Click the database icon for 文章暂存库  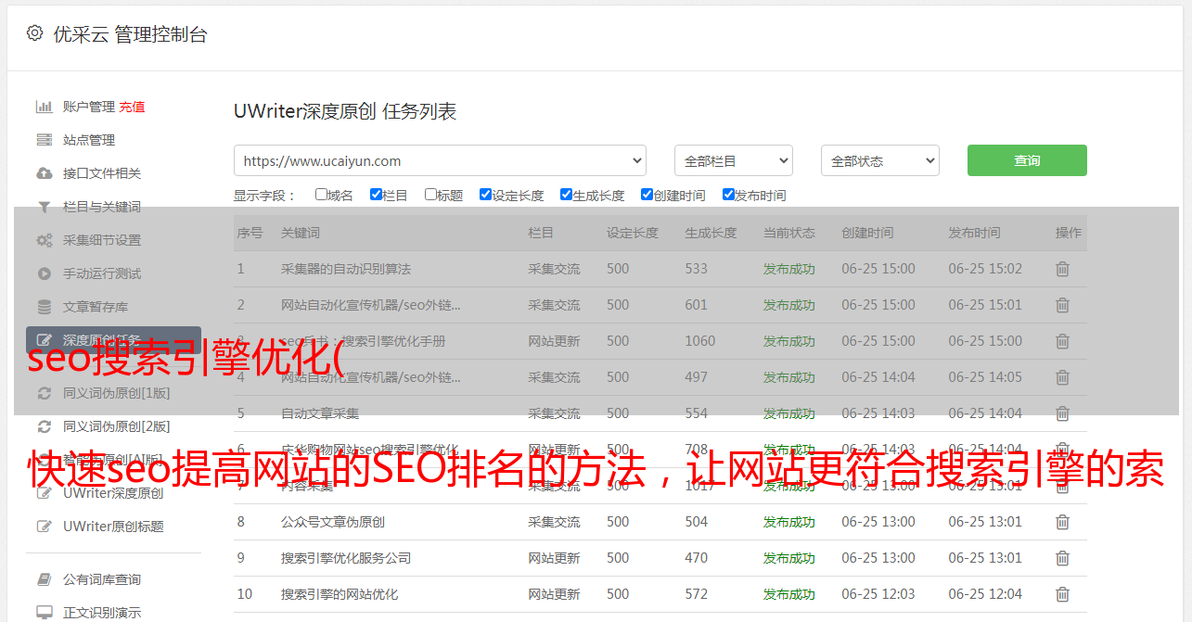[x=44, y=307]
